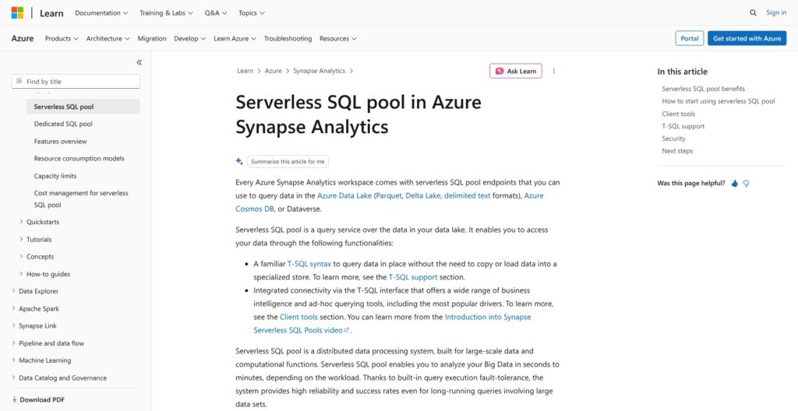Open the Parquet link
The height and width of the screenshot is (411, 798).
389,195
